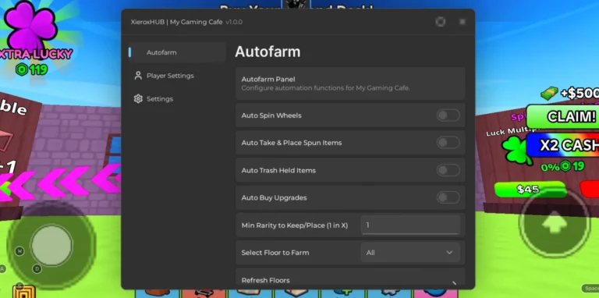This screenshot has width=599, height=298.
Task: Click the gear icon beside Settings
Action: [138, 99]
